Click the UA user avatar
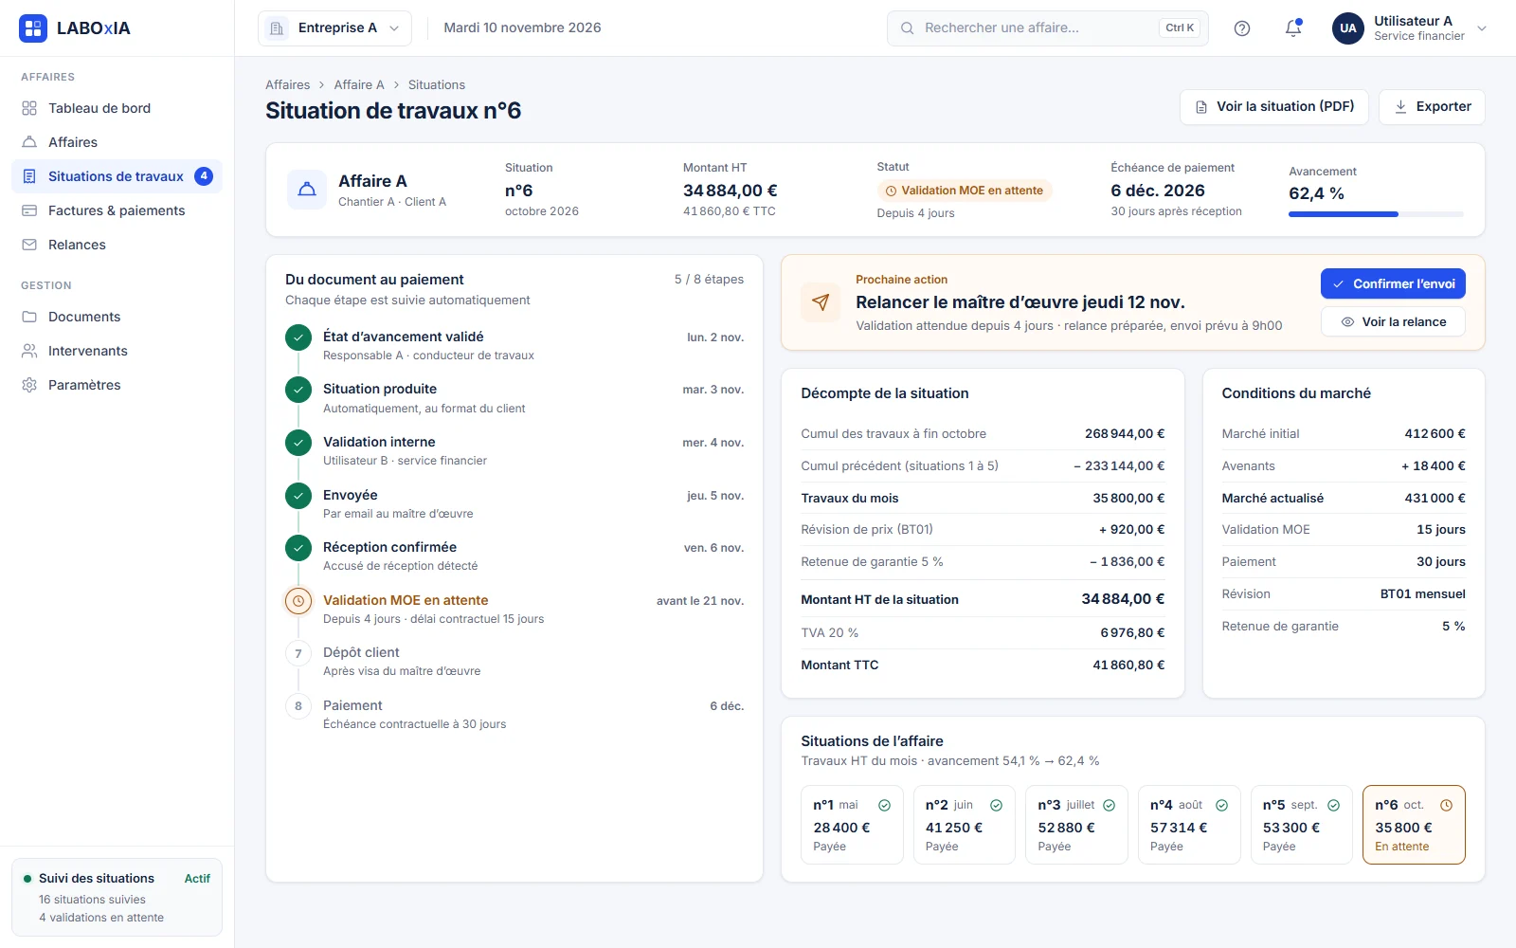1516x948 pixels. [x=1348, y=28]
